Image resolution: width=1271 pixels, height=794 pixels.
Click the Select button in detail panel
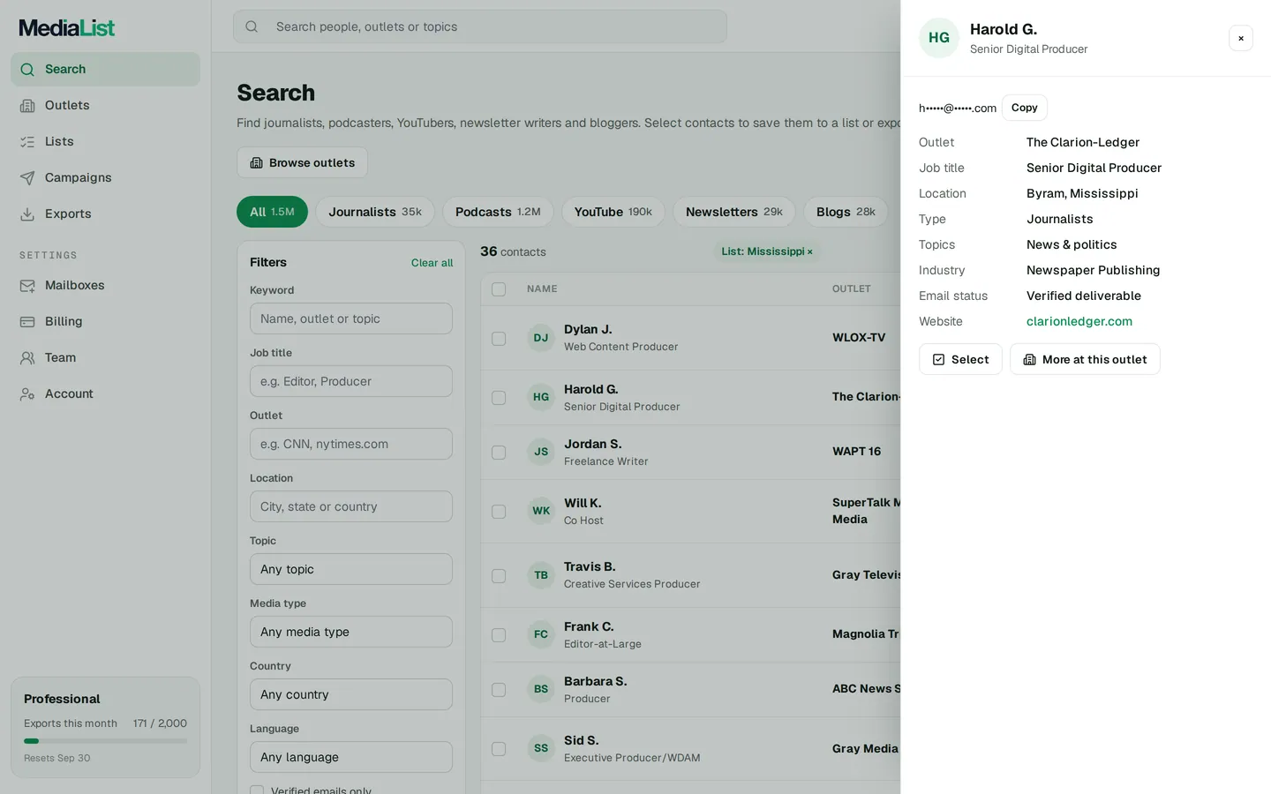960,359
